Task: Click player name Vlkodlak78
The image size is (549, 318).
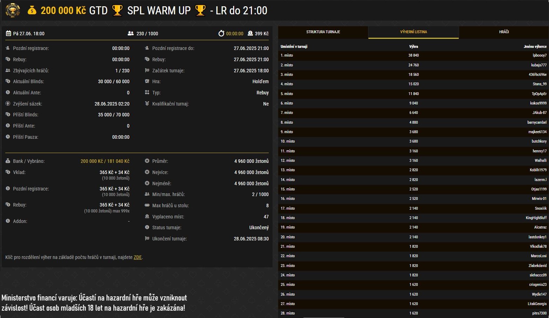Action: [538, 246]
